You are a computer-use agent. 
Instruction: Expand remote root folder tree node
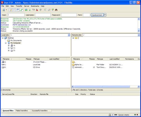73,38
